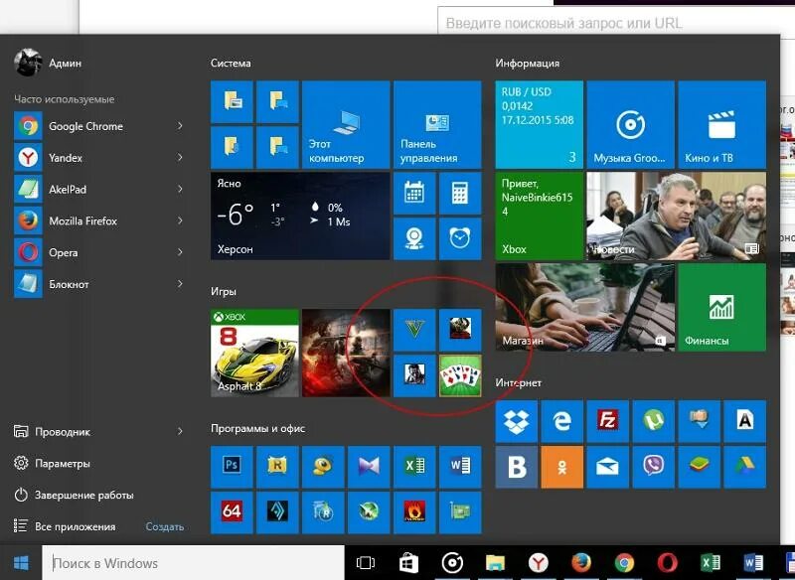Open the Магазин store tile

pyautogui.click(x=584, y=307)
